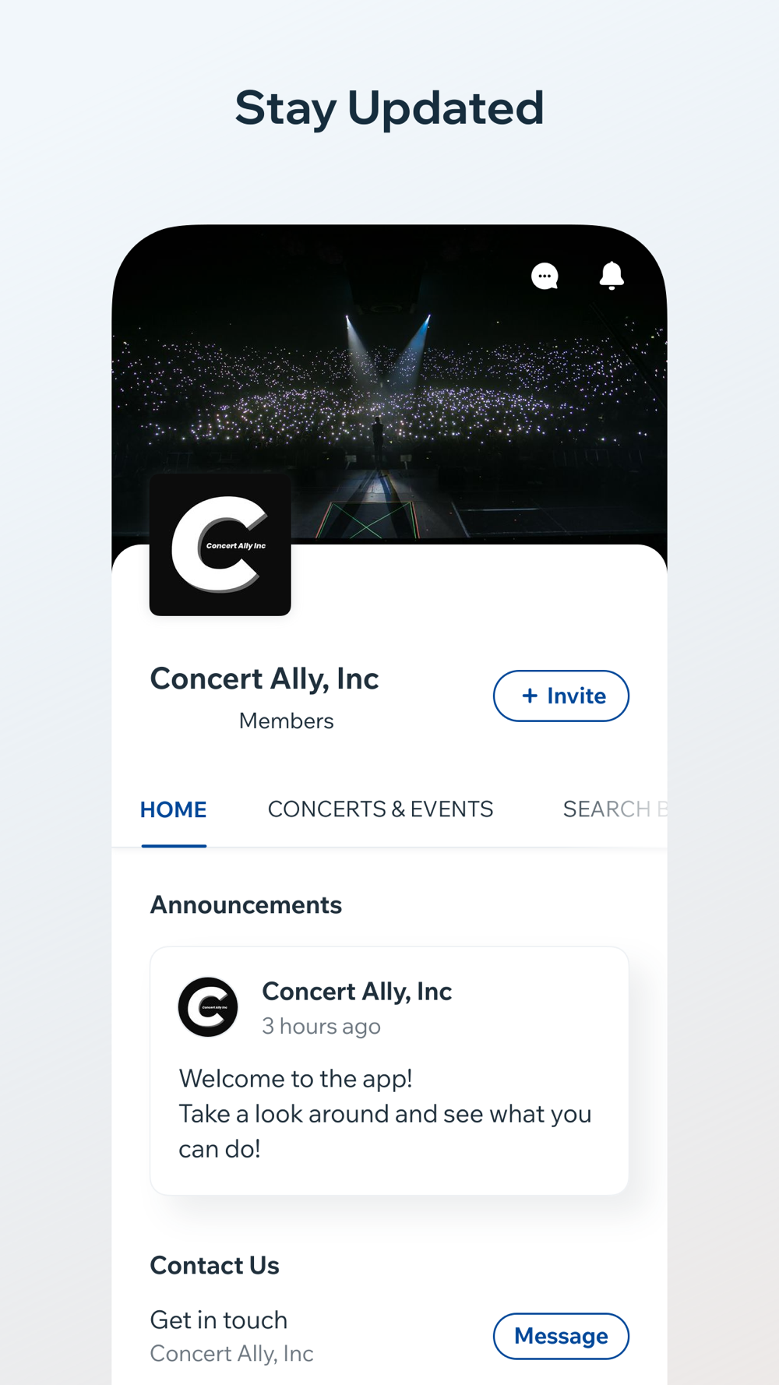The width and height of the screenshot is (779, 1385).
Task: Select the Get in touch entry
Action: point(219,1320)
